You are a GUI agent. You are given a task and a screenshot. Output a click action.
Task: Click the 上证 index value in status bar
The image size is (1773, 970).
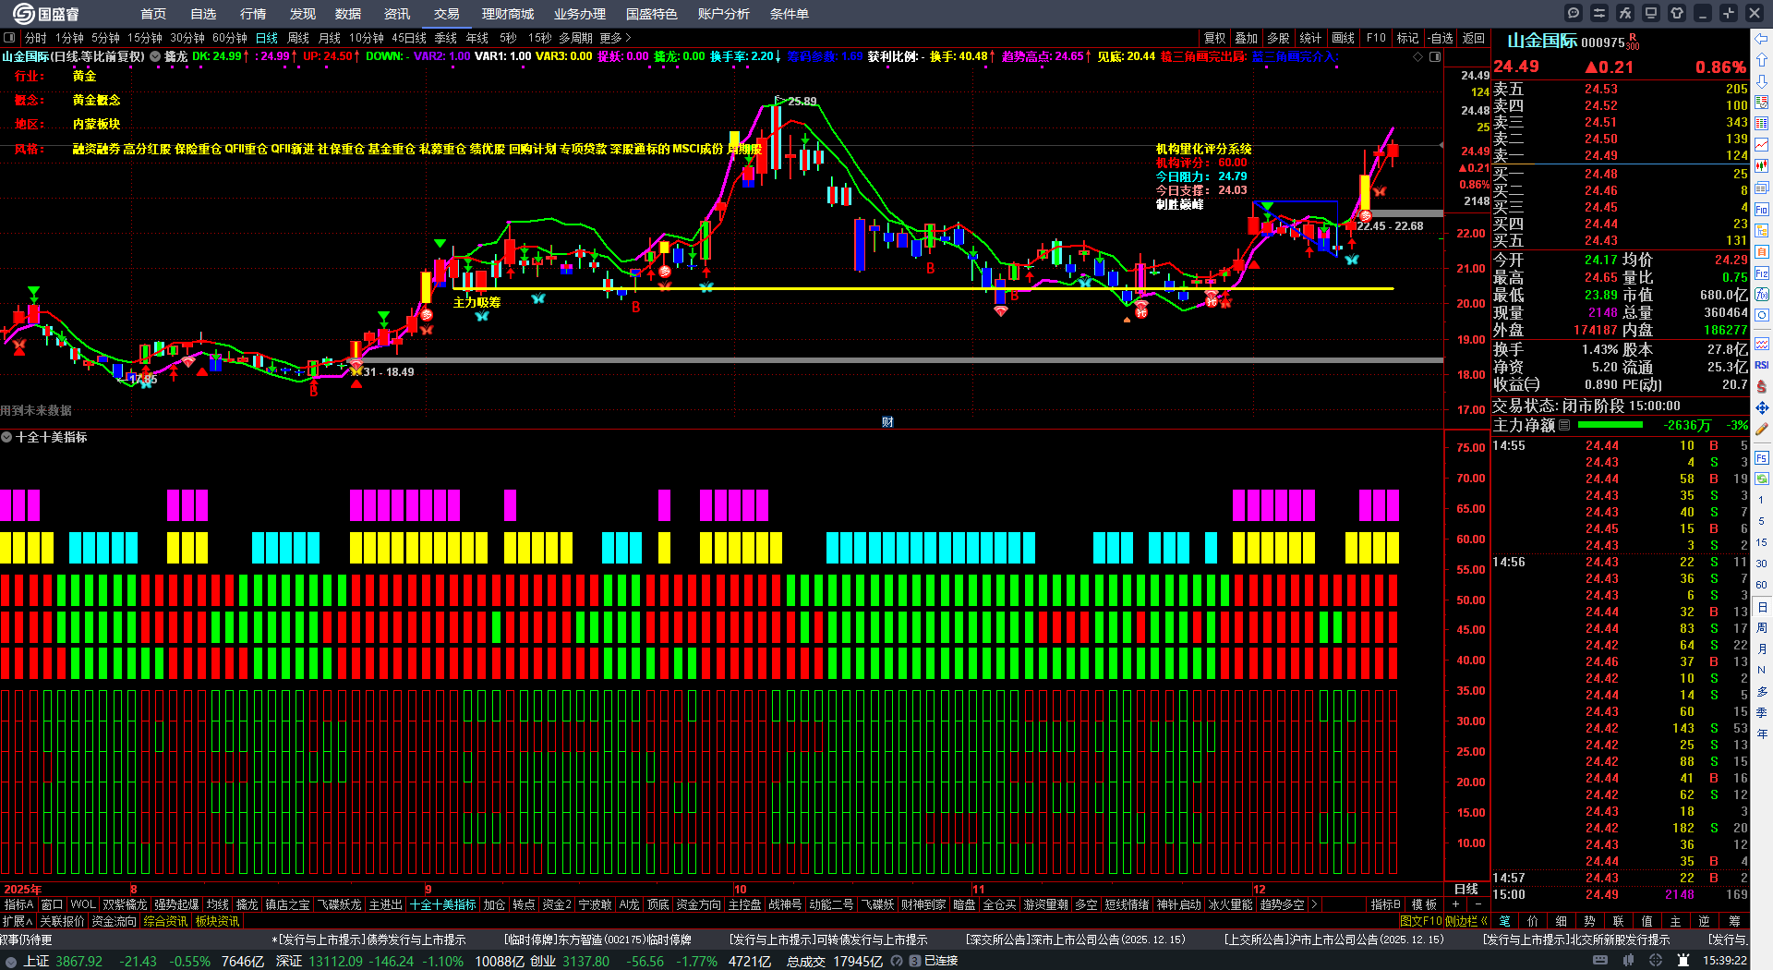[79, 961]
